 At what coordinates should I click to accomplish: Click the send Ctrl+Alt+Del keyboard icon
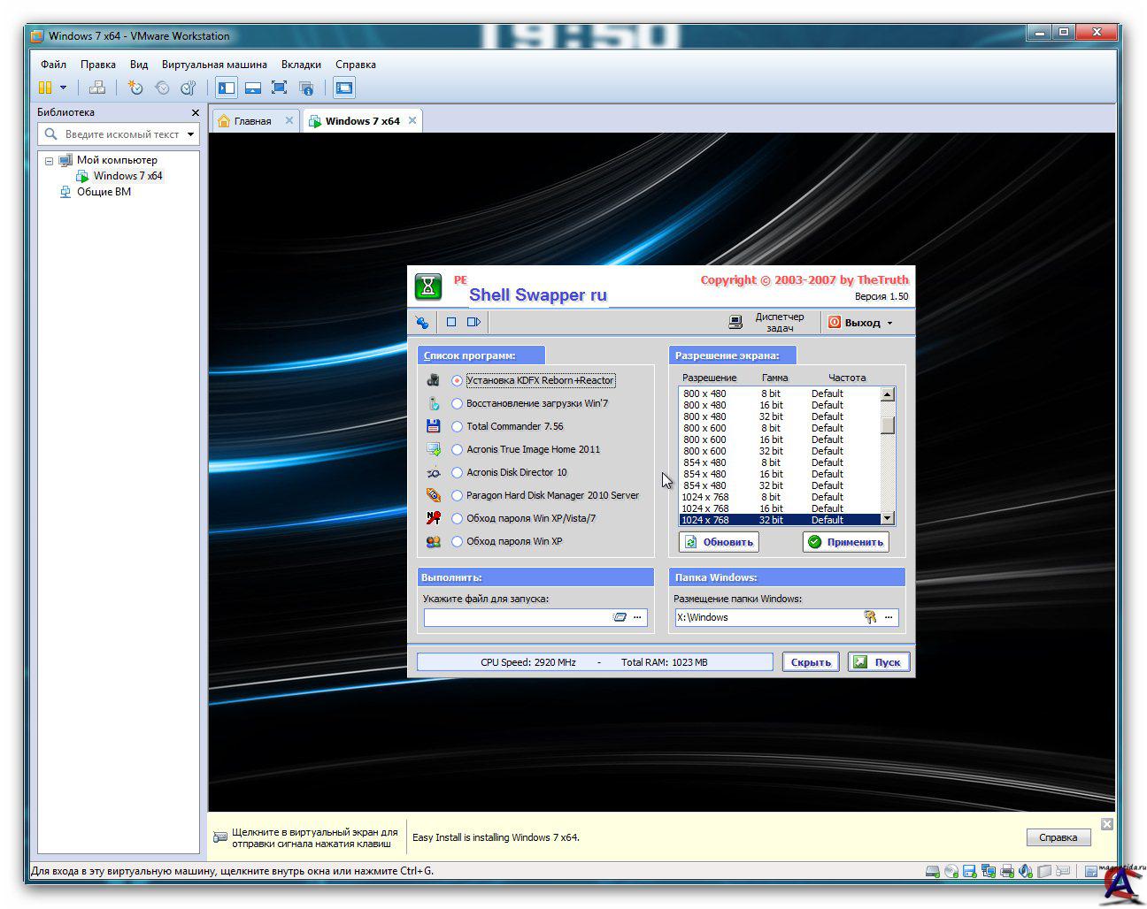click(97, 88)
